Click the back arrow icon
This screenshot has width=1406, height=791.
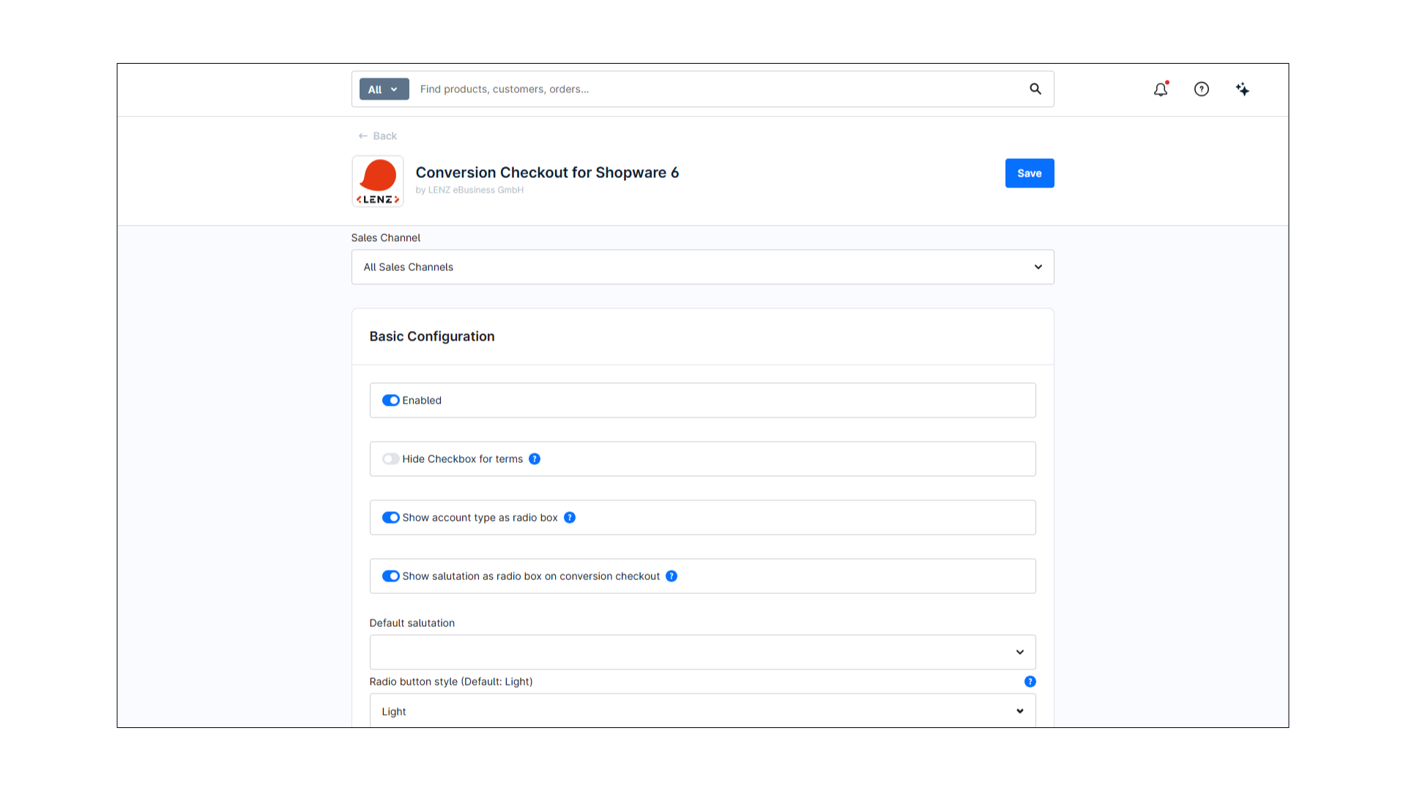[363, 135]
